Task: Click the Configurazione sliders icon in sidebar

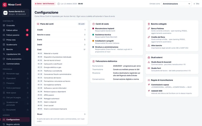Action: [x=4, y=119]
